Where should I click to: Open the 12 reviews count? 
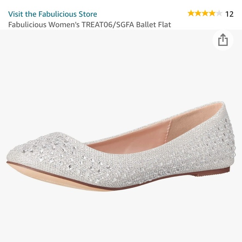[x=229, y=14]
